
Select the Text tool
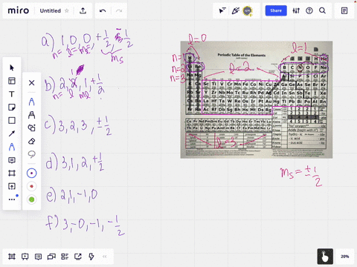12,94
